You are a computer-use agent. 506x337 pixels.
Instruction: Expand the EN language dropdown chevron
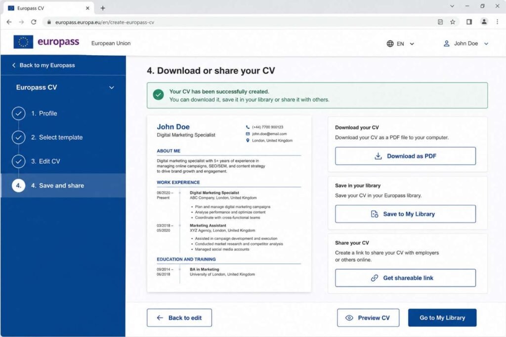coord(412,44)
